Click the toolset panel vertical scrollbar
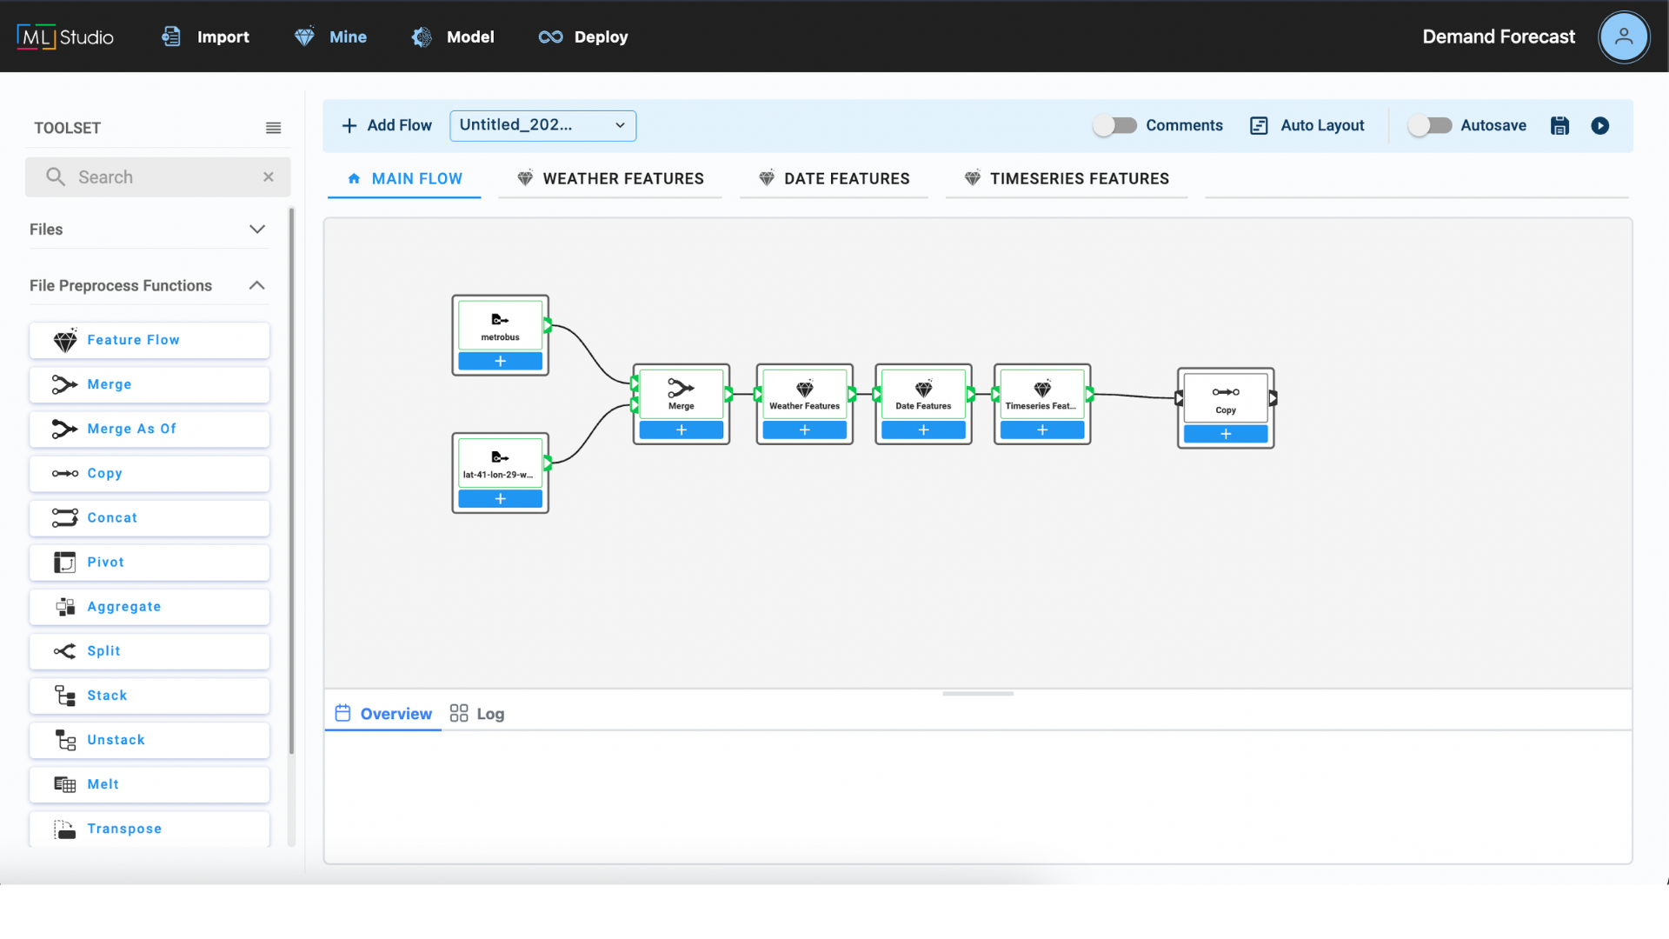Screen dimensions: 1669x939 291,478
